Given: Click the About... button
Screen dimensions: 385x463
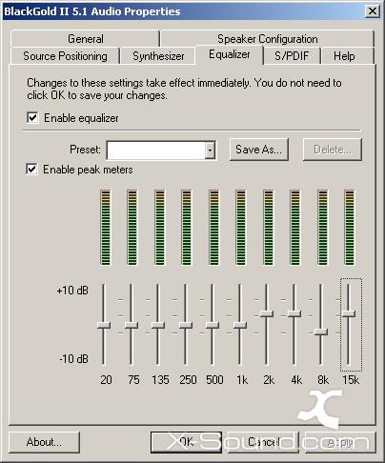Looking at the screenshot, I should click(44, 442).
